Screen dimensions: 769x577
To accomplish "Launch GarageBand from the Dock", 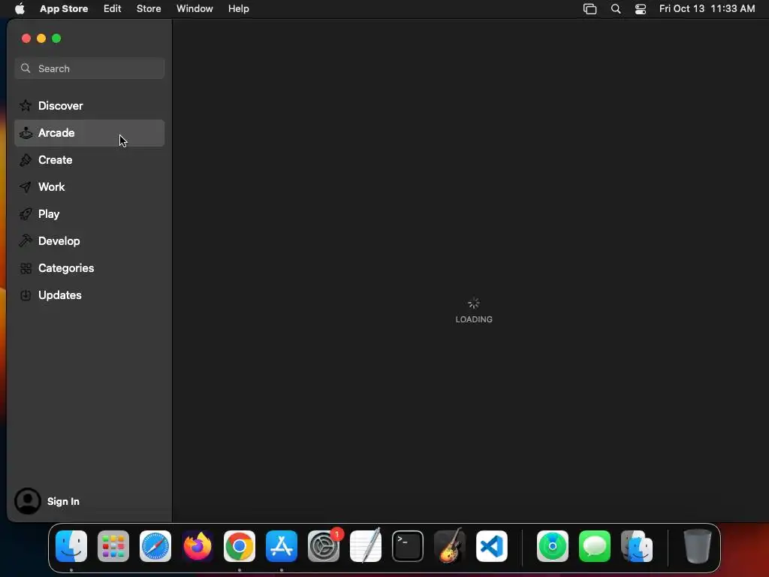I will (x=450, y=545).
